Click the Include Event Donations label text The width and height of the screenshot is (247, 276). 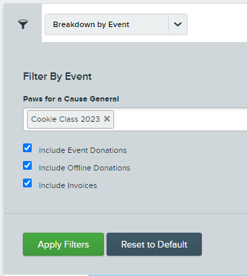[x=82, y=150]
